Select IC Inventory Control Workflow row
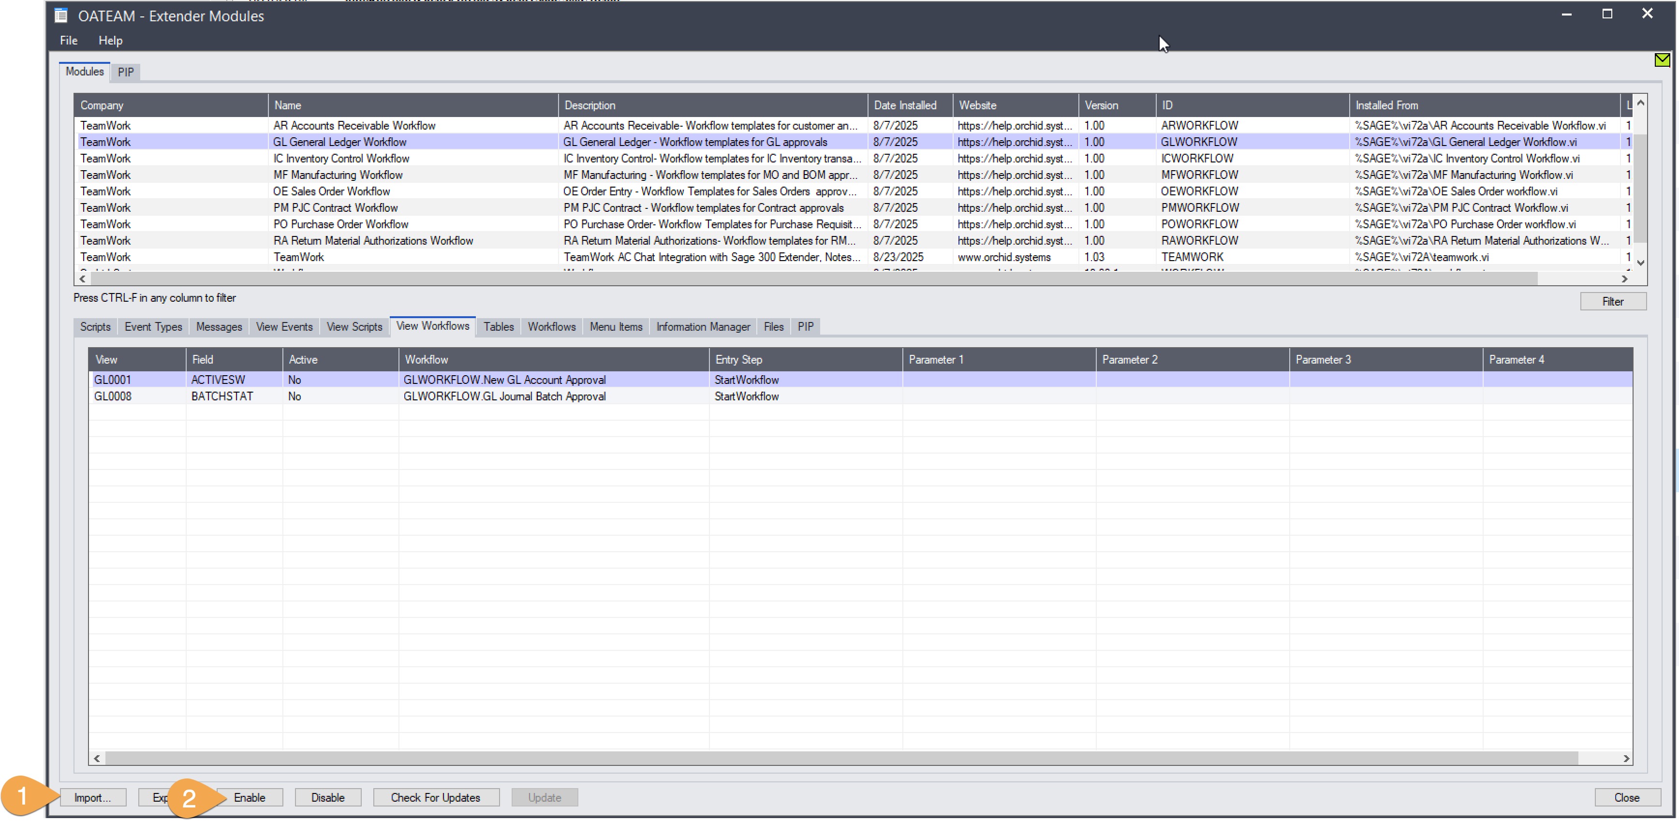The width and height of the screenshot is (1679, 821). 854,158
